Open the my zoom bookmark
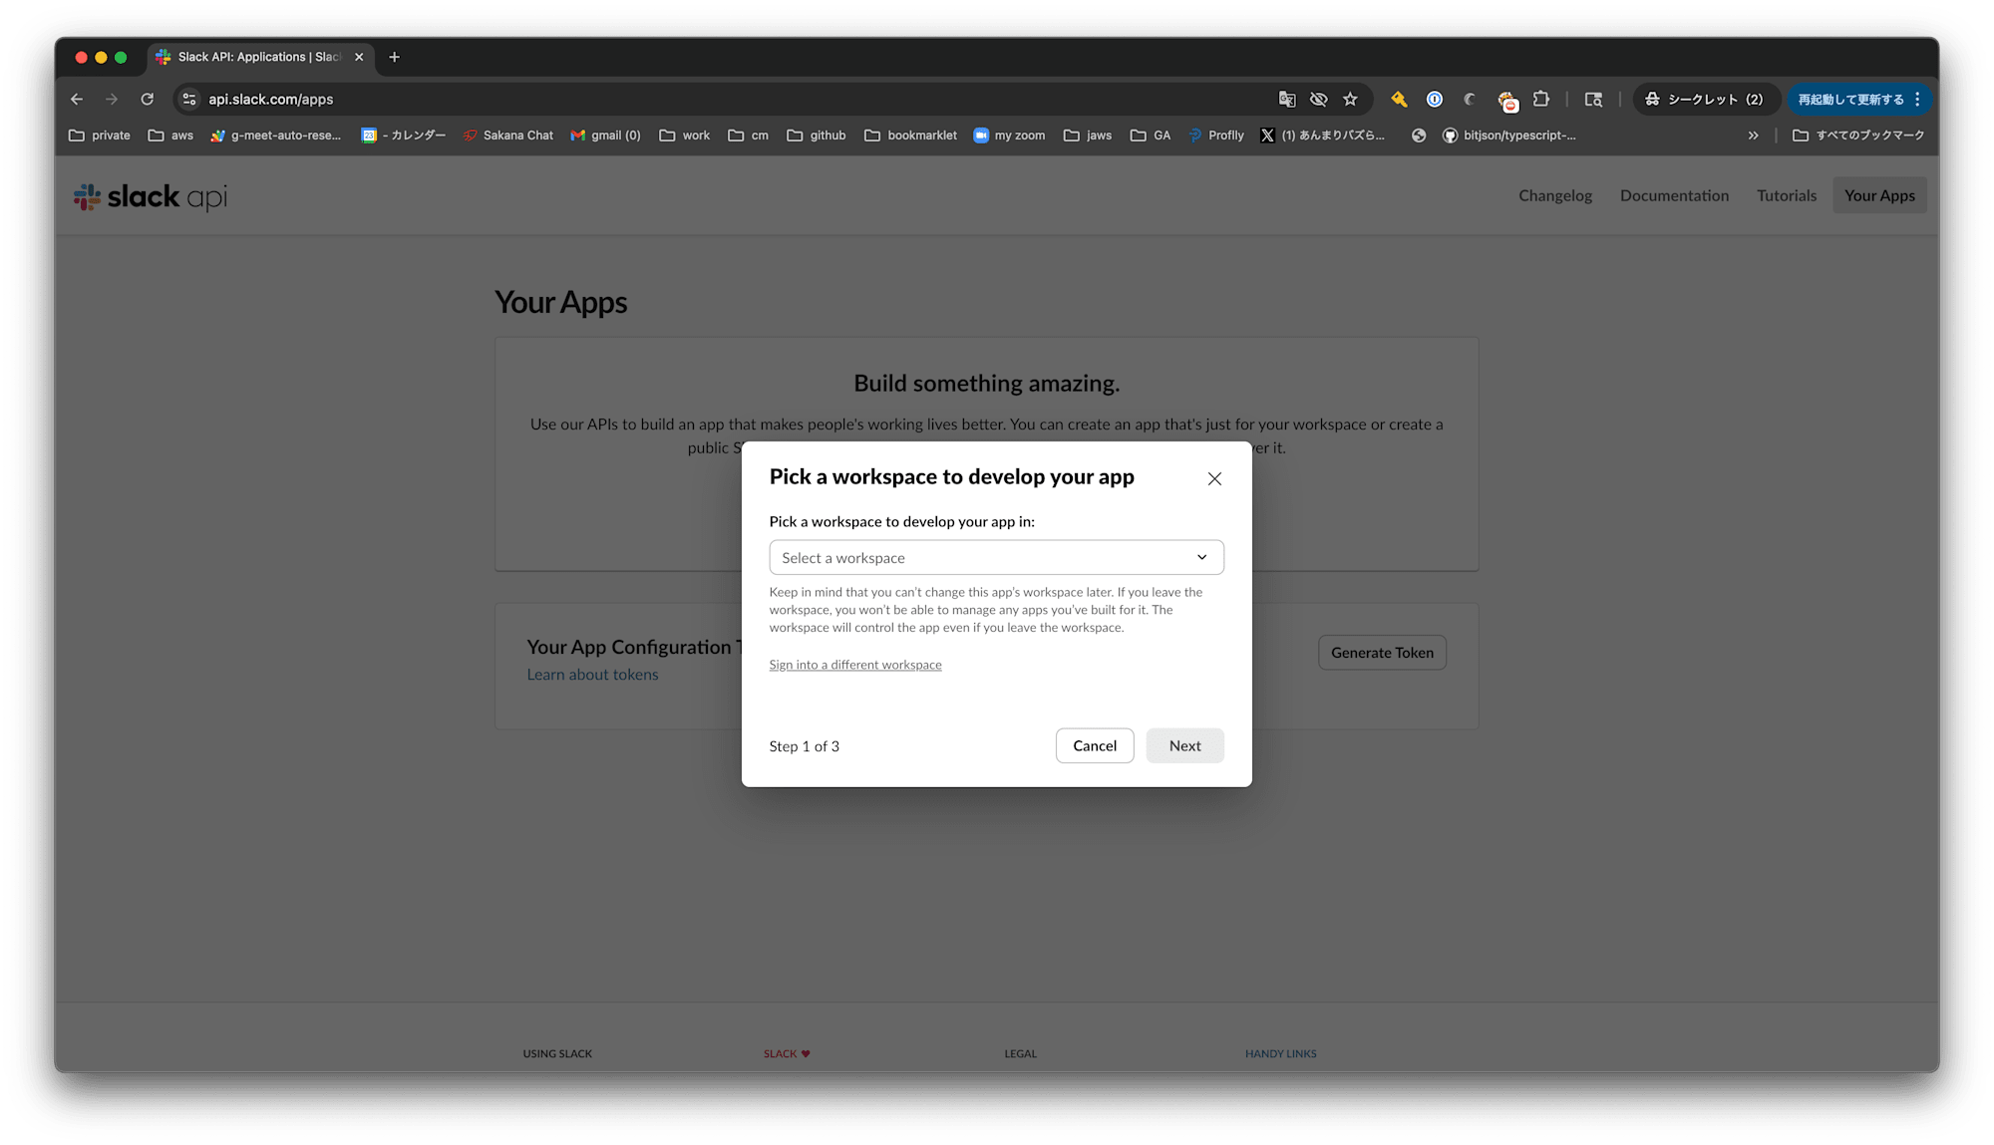The image size is (1994, 1145). [x=1009, y=135]
